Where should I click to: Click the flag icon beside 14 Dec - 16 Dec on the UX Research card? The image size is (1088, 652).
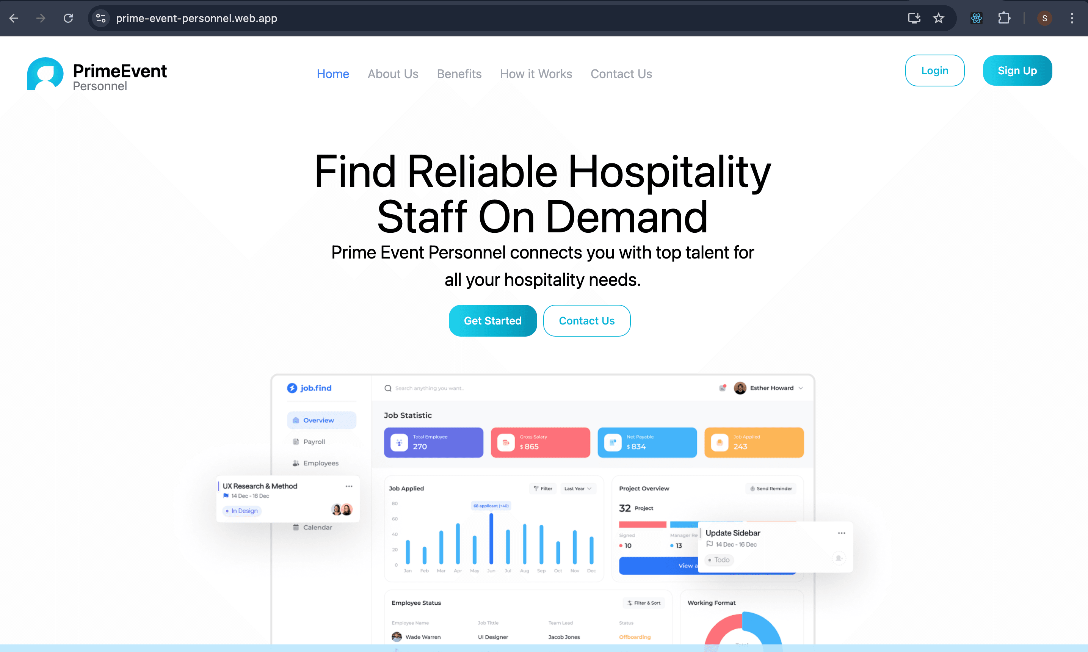click(x=226, y=495)
